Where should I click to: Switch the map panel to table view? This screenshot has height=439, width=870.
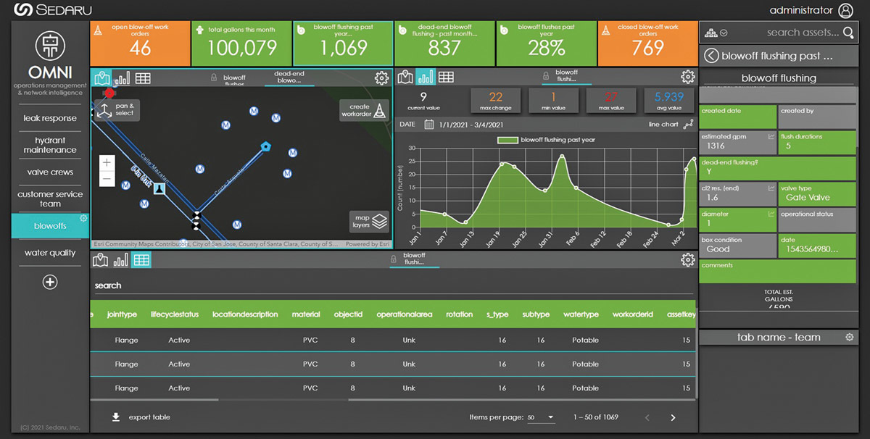pyautogui.click(x=143, y=78)
